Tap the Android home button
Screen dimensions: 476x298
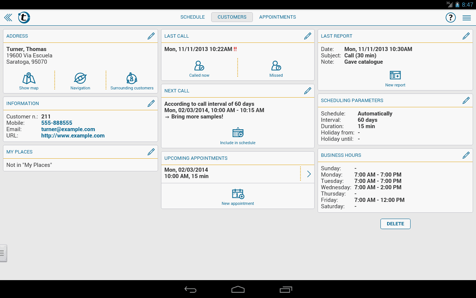point(238,289)
